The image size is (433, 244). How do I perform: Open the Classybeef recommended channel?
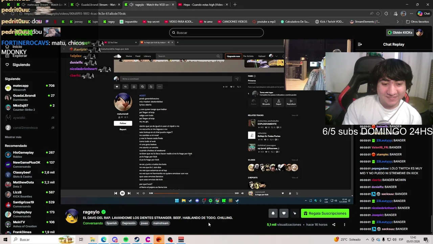[30, 174]
